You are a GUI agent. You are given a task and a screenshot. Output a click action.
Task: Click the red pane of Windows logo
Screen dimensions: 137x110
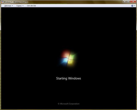point(65,54)
